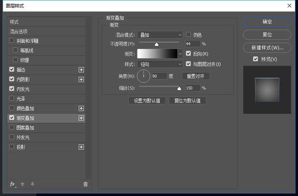The width and height of the screenshot is (298, 196).
Task: Click the 复位为默认值 button
Action: click(x=187, y=101)
